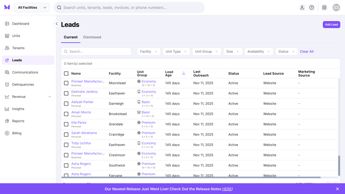The image size is (345, 194).
Task: Open the calculator grid icon in header
Action: click(324, 8)
